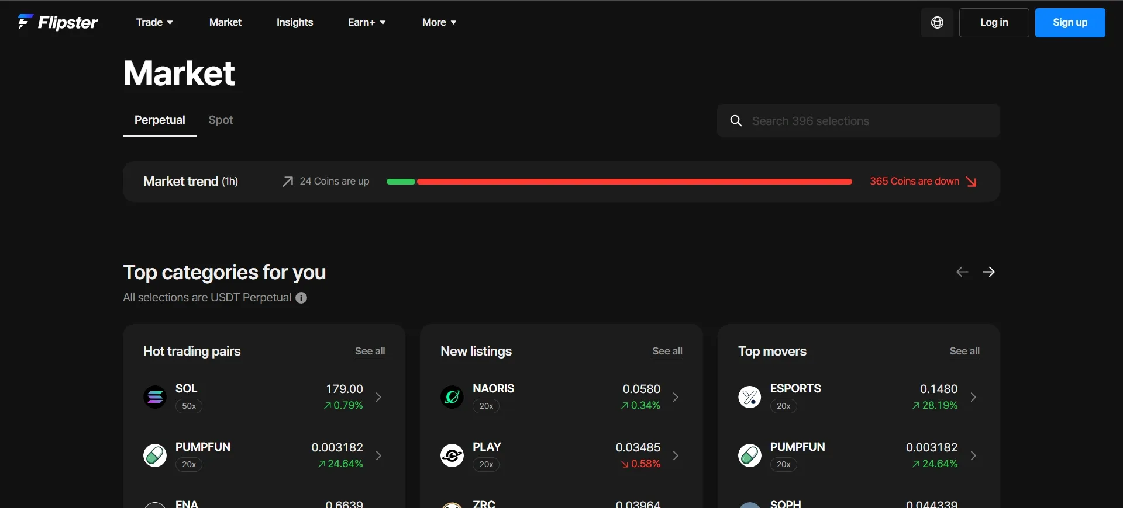Switch to the Spot tab
The height and width of the screenshot is (508, 1123).
pos(221,120)
